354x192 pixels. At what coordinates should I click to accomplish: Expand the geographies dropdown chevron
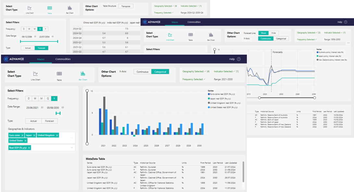pos(72,138)
